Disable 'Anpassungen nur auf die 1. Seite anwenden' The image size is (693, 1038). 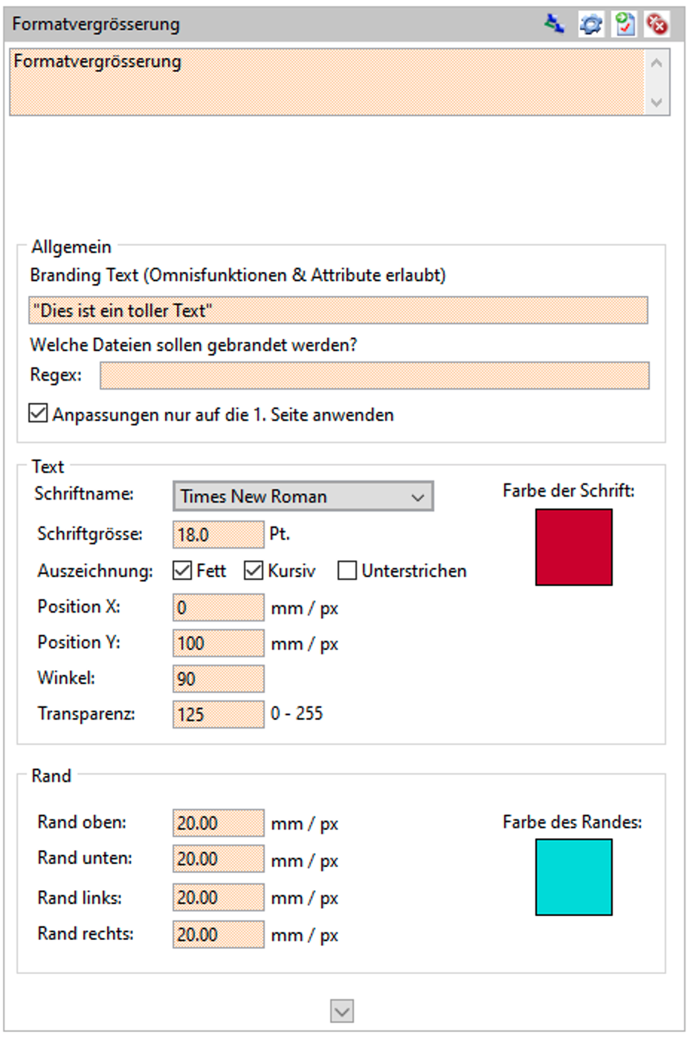[38, 413]
